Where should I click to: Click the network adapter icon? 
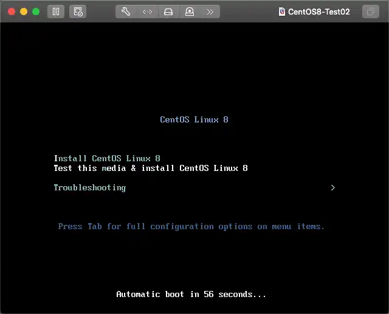147,12
